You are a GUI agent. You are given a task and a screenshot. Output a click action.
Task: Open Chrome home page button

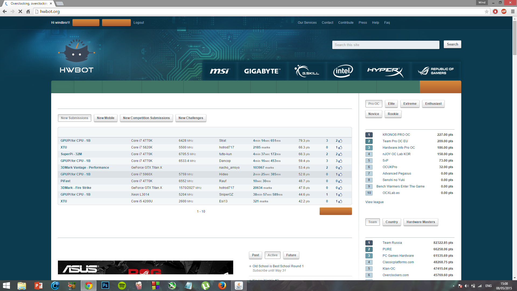[28, 12]
